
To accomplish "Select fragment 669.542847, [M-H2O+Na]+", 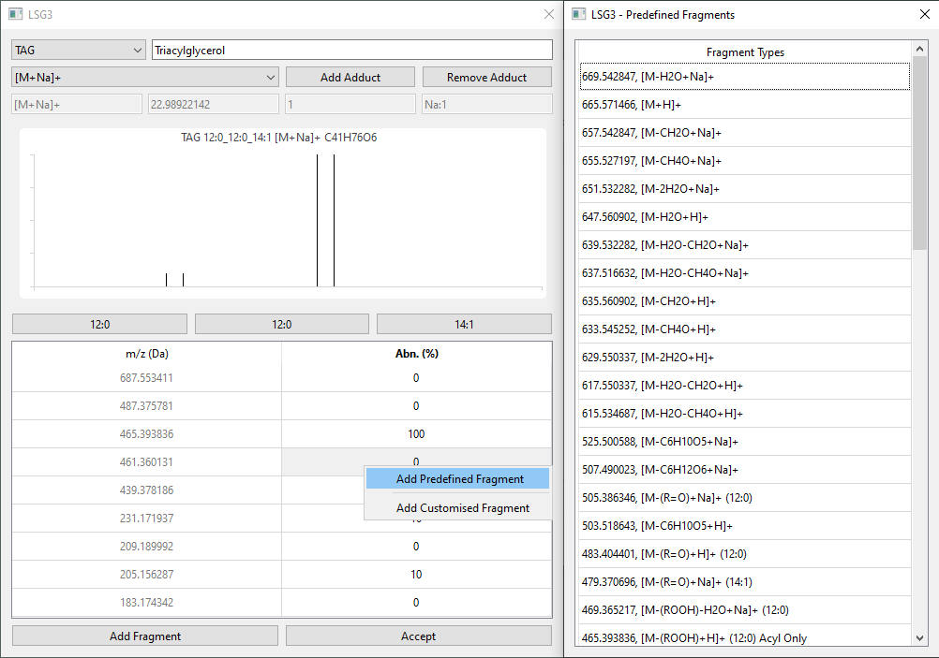I will 745,77.
